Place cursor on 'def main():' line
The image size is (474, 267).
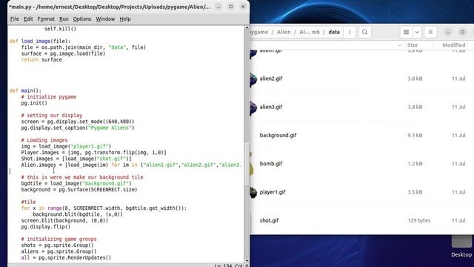(25, 90)
